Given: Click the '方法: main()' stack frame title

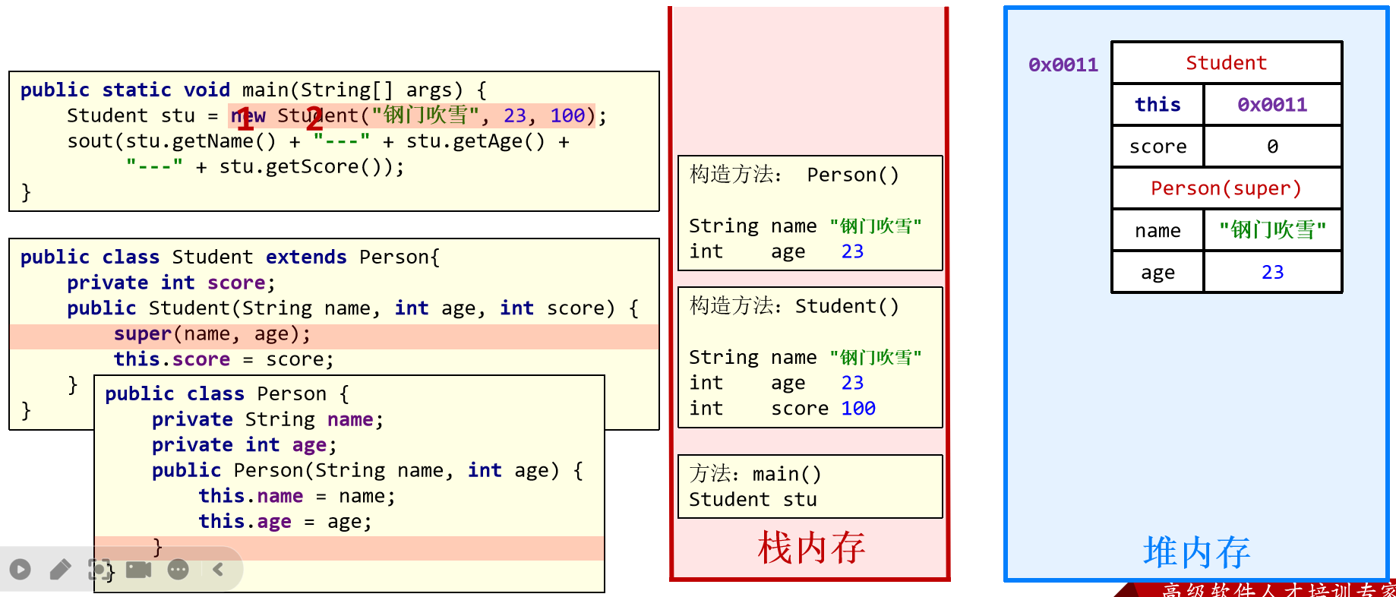Looking at the screenshot, I should 755,474.
